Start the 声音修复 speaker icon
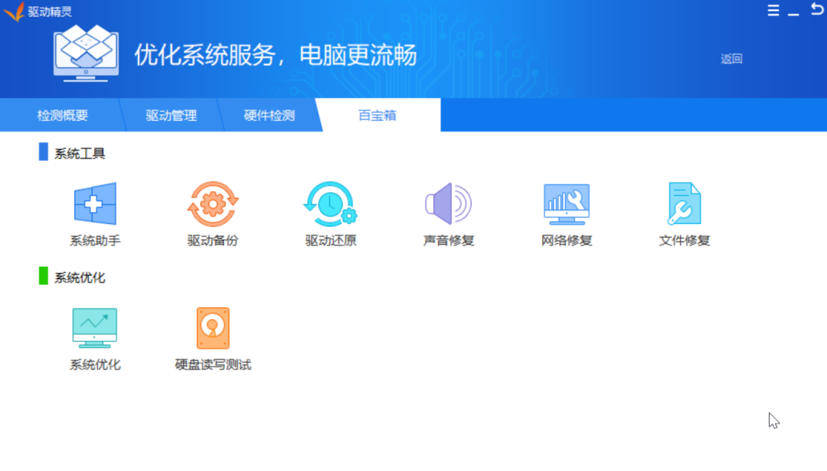The image size is (827, 471). [x=448, y=203]
